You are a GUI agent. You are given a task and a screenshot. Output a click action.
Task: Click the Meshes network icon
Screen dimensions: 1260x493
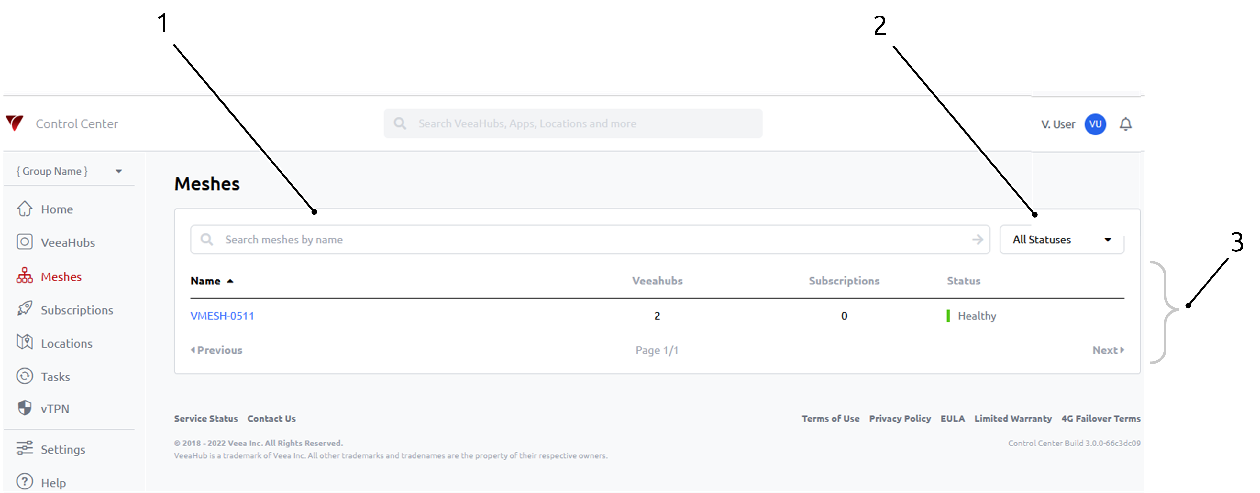(x=25, y=275)
